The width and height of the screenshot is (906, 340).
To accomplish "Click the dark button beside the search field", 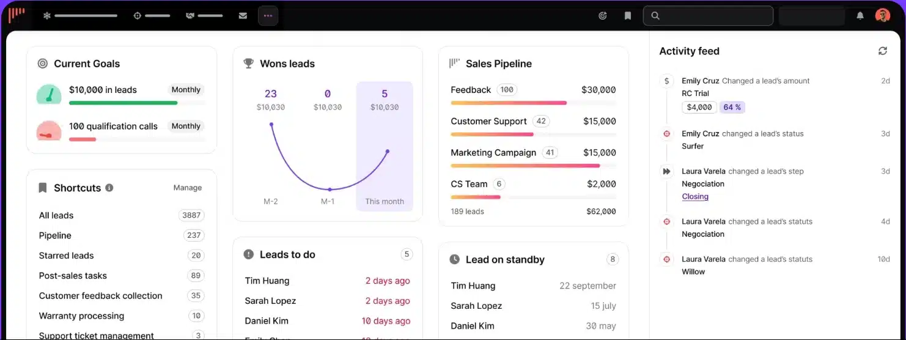I will 812,16.
